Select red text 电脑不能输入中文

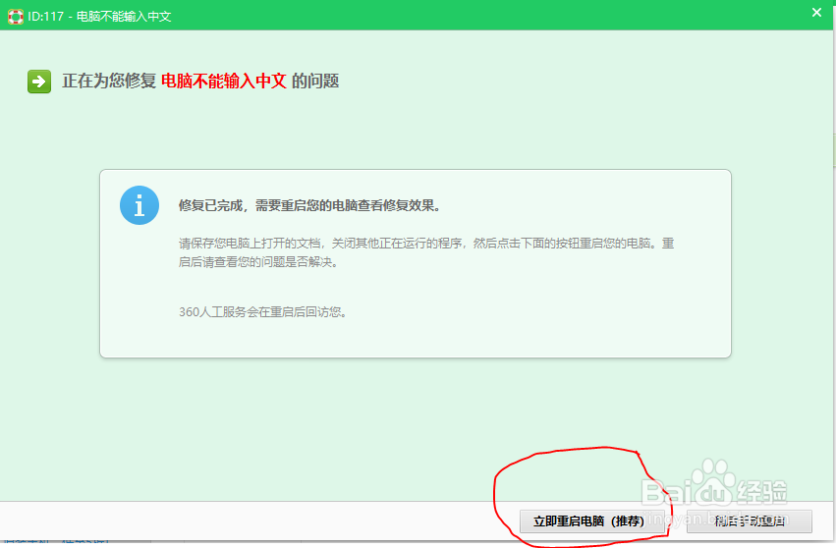pos(224,82)
